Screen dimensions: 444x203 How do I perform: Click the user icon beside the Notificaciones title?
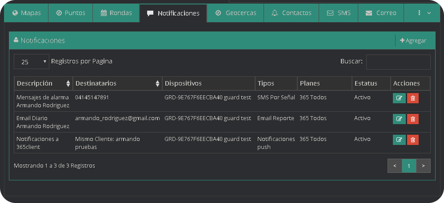coord(16,40)
